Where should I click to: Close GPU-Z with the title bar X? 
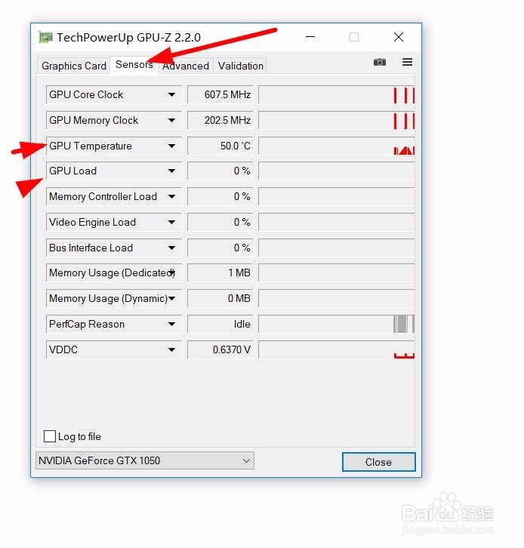click(399, 37)
